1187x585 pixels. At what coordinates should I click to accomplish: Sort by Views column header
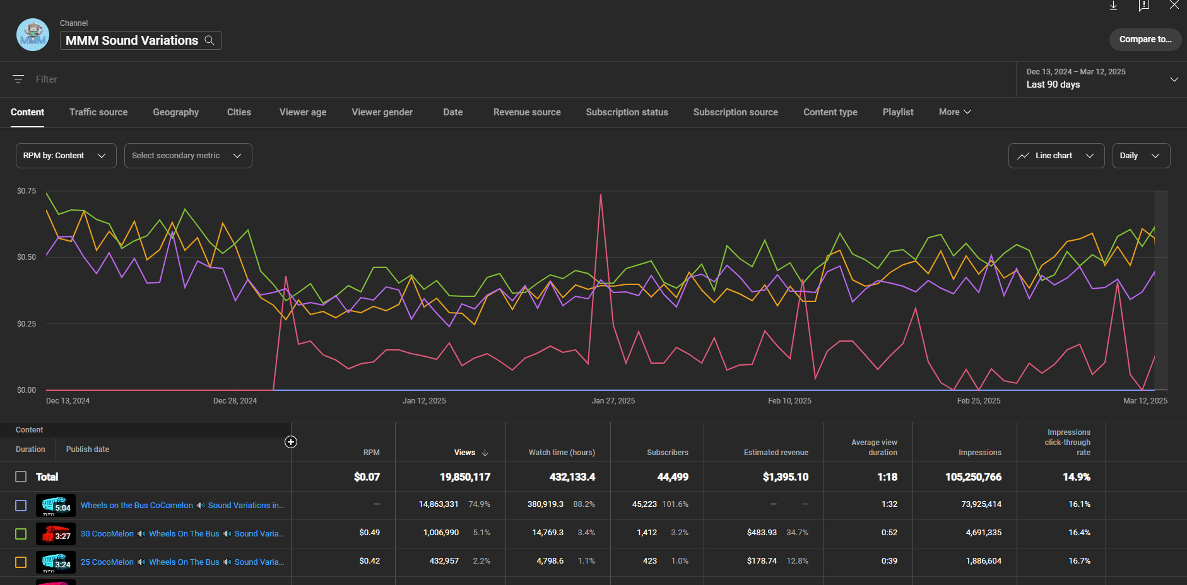click(464, 453)
